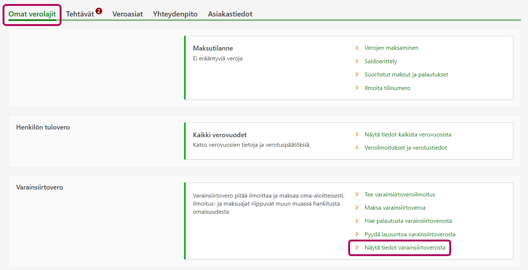Click the arrow icon beside Saldoerittely

(x=357, y=61)
